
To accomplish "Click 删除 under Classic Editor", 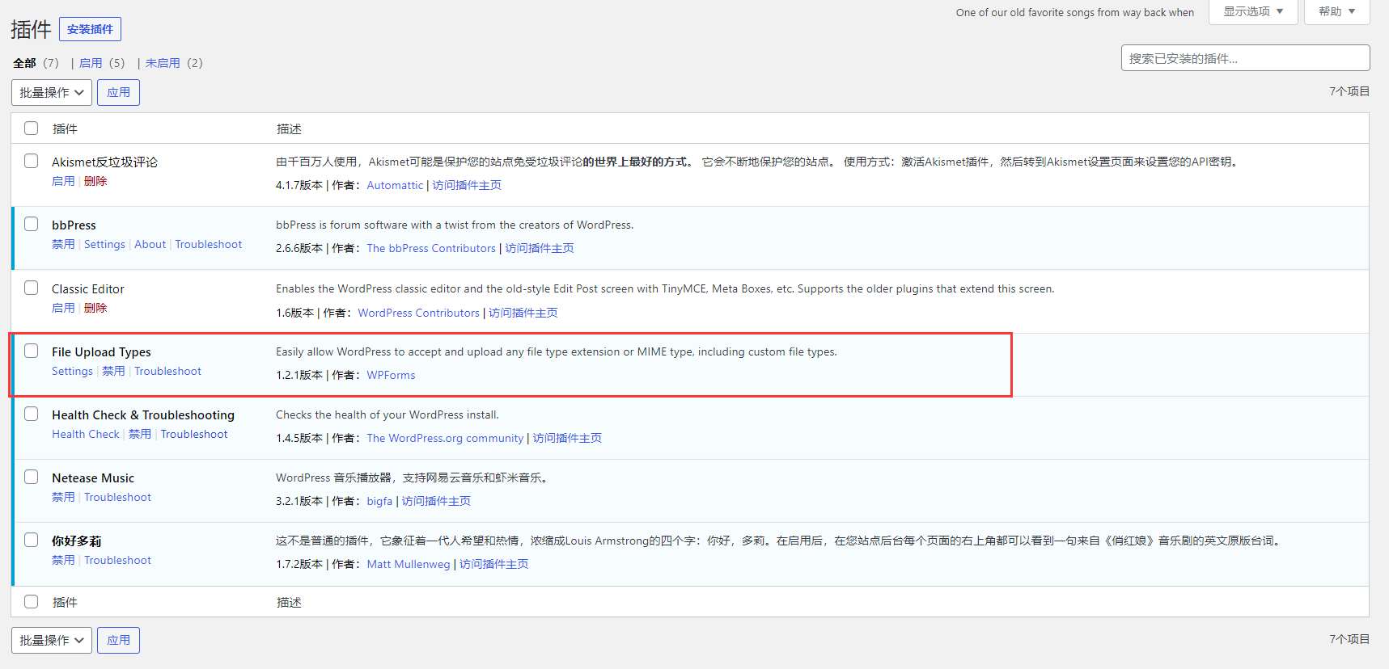I will click(95, 309).
